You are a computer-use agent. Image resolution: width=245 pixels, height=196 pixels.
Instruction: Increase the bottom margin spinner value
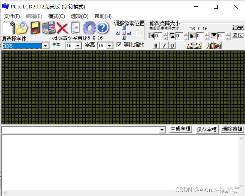(x=228, y=34)
